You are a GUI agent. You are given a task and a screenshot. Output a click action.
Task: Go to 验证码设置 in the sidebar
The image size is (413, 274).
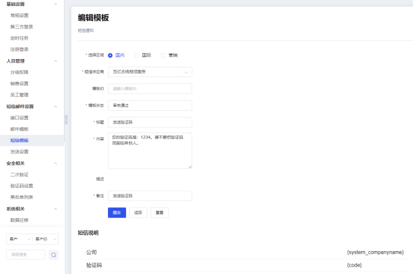(22, 186)
